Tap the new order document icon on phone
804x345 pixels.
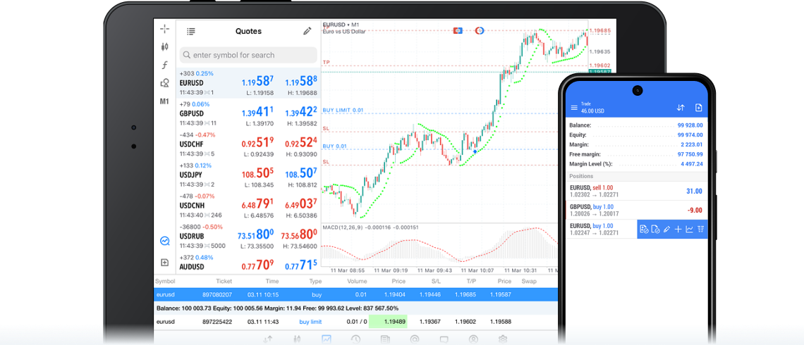coord(698,108)
